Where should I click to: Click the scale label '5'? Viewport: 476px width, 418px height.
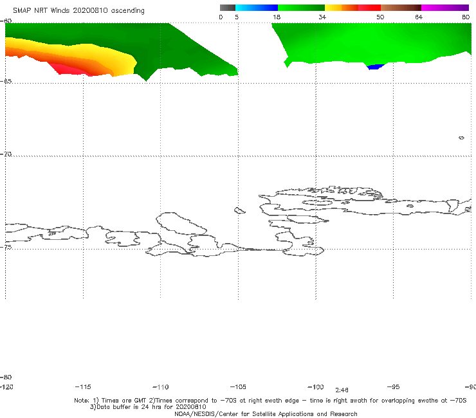237,17
